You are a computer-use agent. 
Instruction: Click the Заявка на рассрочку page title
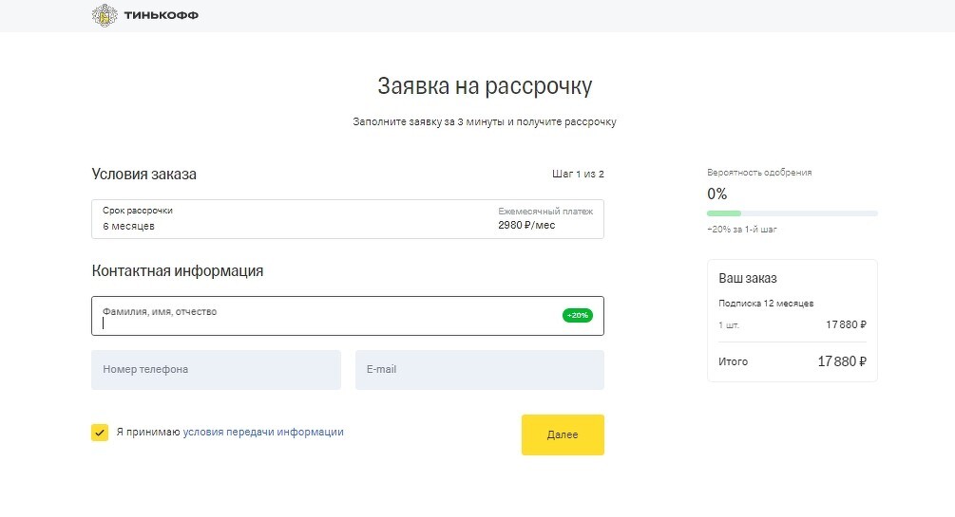485,85
